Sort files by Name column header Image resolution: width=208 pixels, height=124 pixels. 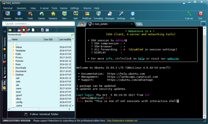click(x=26, y=39)
